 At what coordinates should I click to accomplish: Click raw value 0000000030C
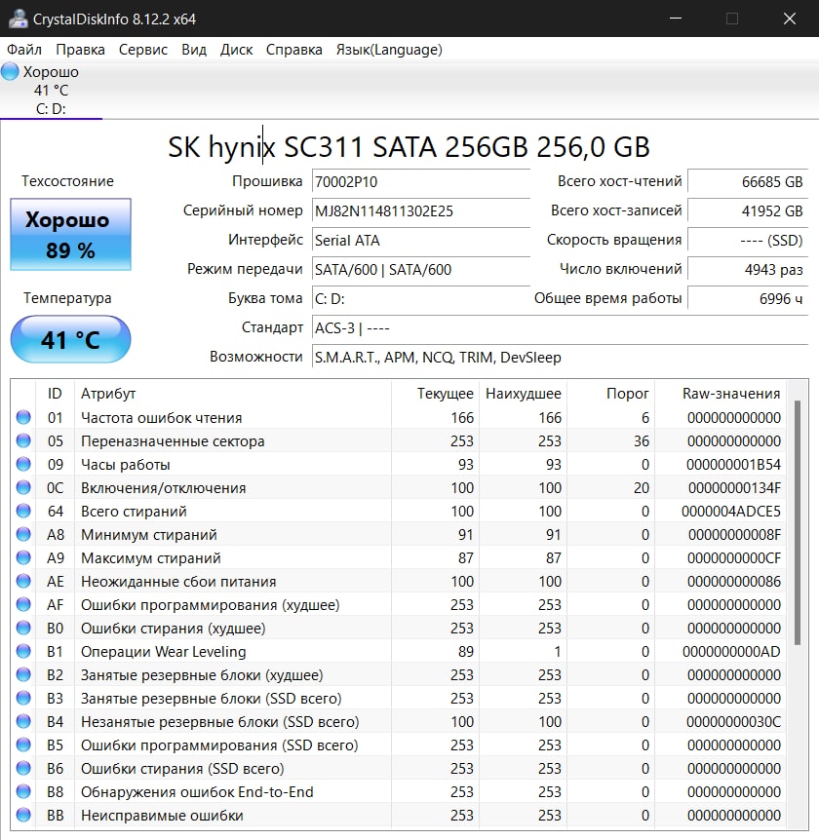[733, 722]
